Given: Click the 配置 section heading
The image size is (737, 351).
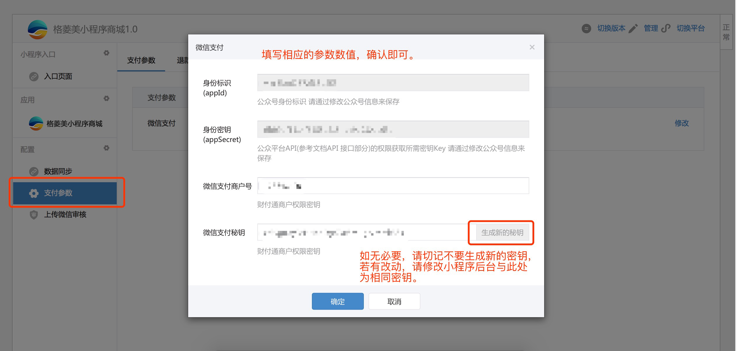Looking at the screenshot, I should click(x=27, y=150).
